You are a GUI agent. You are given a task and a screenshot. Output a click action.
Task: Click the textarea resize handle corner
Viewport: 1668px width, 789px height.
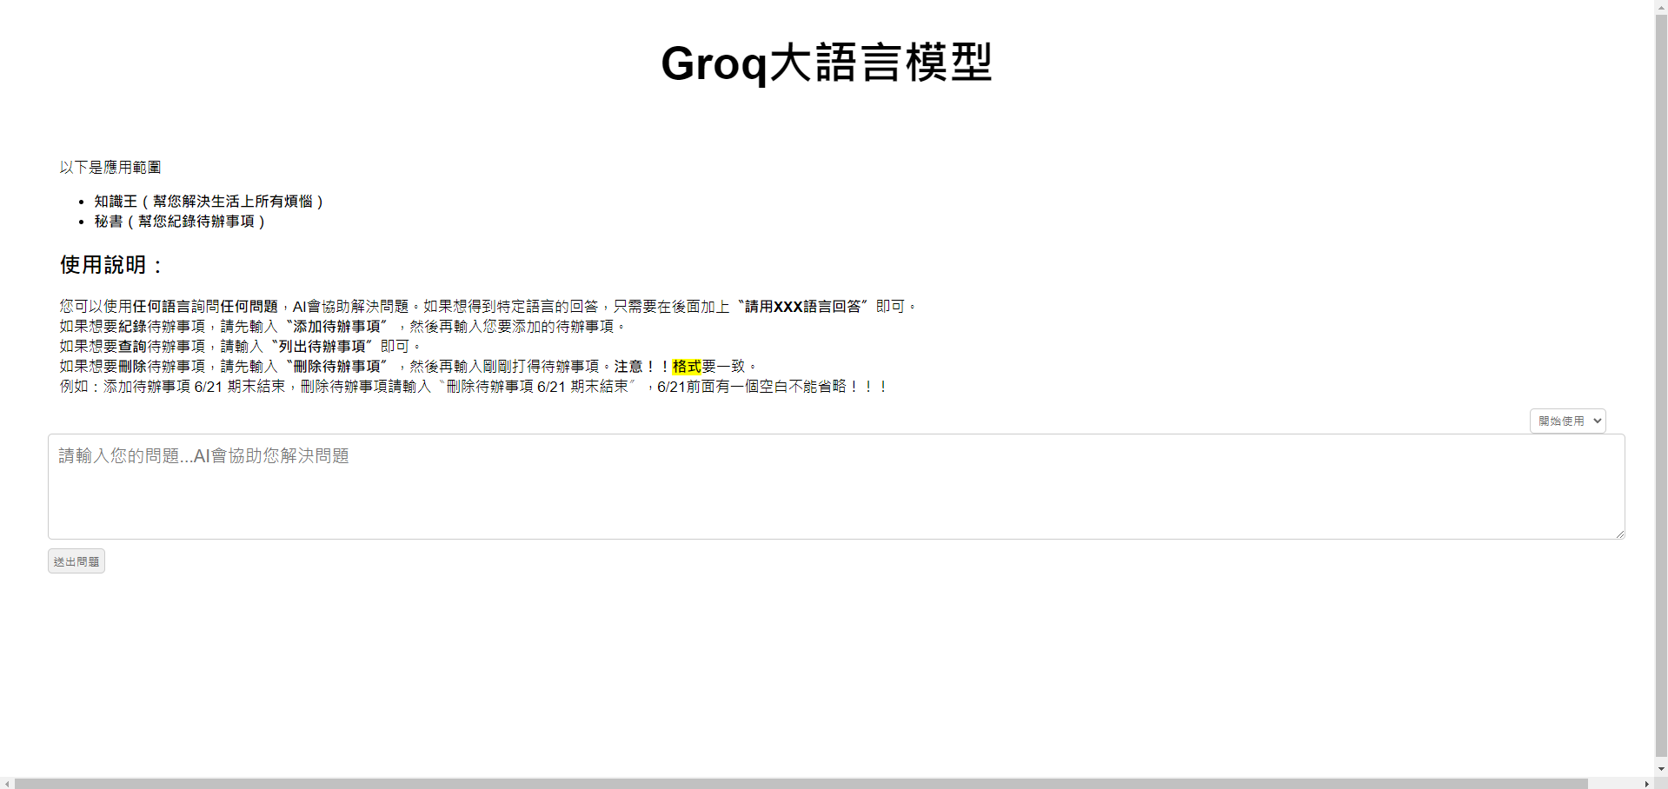(1619, 534)
